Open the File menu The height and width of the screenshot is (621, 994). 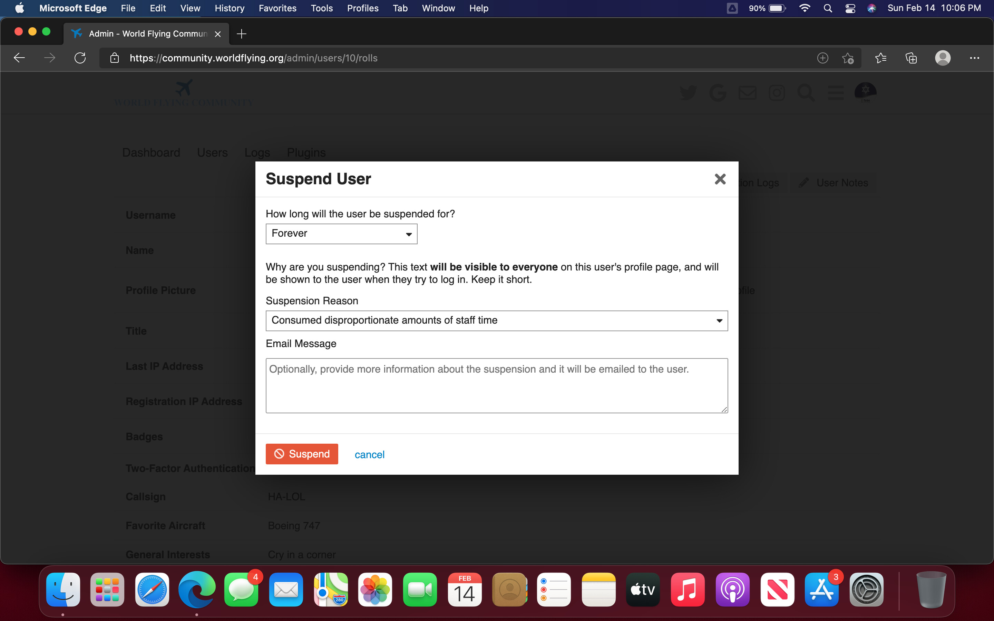tap(128, 8)
